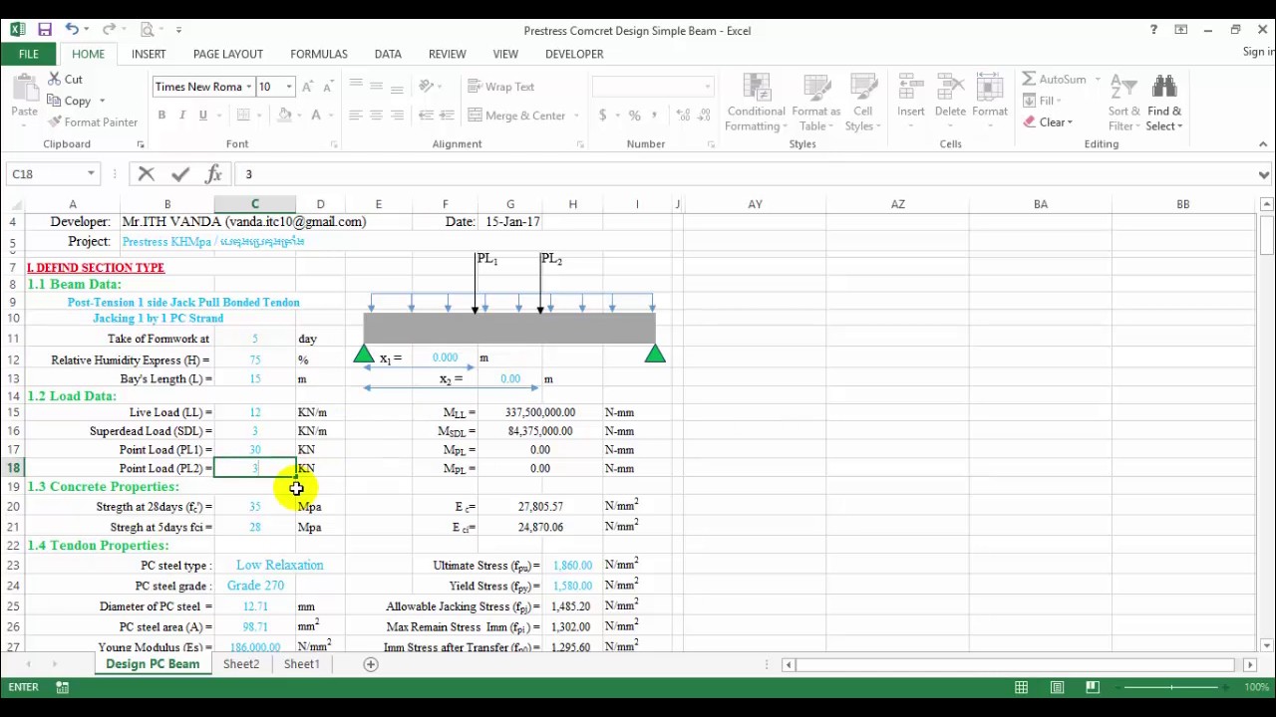Screen dimensions: 1276x717
Task: Open the Cell Styles gallery
Action: 862,103
